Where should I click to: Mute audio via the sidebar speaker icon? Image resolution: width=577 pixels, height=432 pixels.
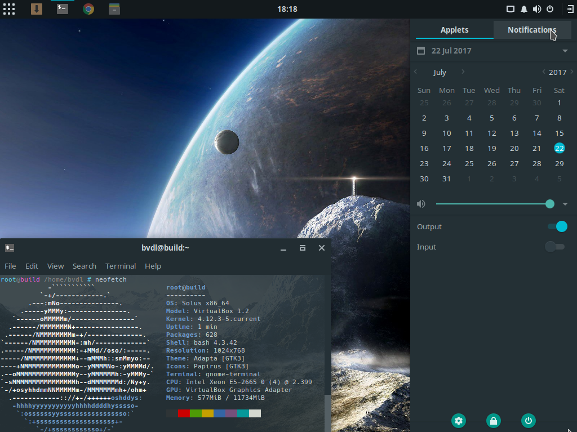[421, 204]
